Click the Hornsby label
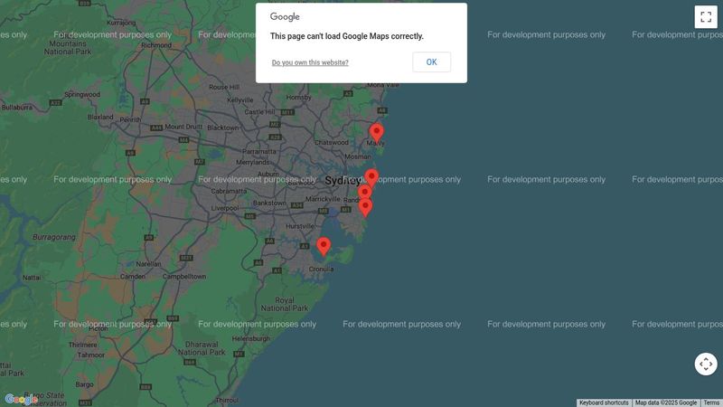 (299, 98)
